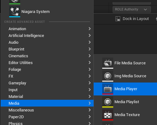Viewport: 157px width, 125px height.
Task: Open the Blueprint submenu
Action: click(x=47, y=49)
